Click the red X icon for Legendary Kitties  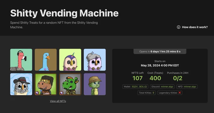[x=180, y=93]
